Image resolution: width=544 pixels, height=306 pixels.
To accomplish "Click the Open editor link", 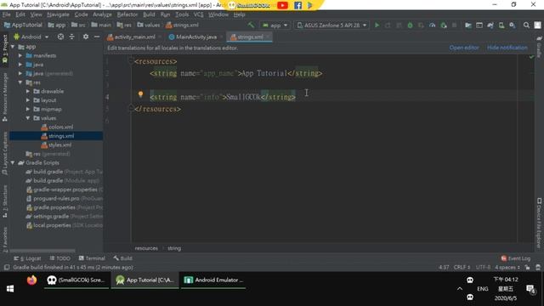I will pyautogui.click(x=464, y=48).
